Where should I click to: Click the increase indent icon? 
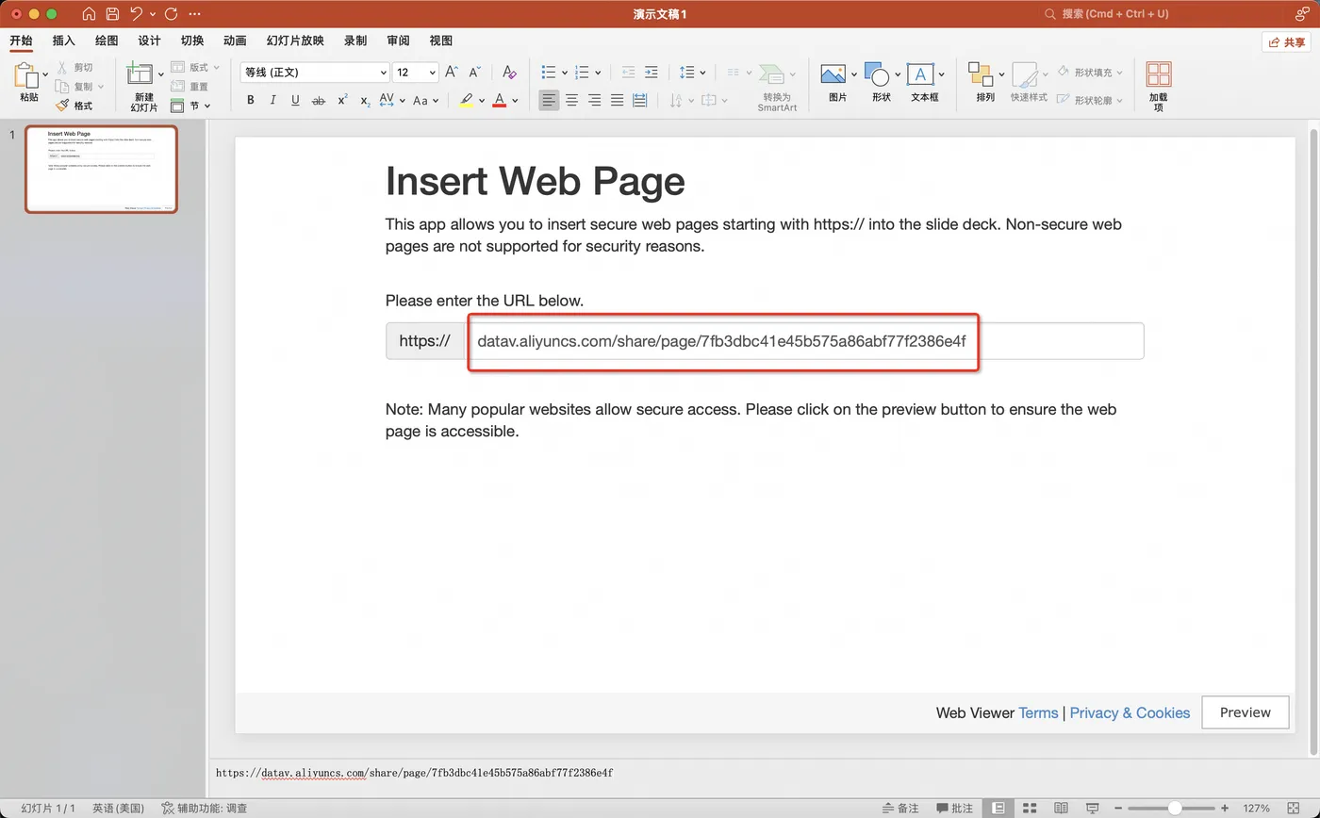(651, 72)
